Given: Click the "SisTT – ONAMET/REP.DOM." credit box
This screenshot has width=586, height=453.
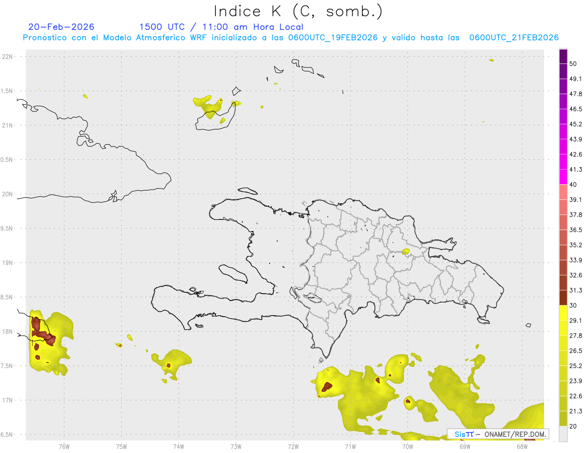Looking at the screenshot, I should click(498, 434).
